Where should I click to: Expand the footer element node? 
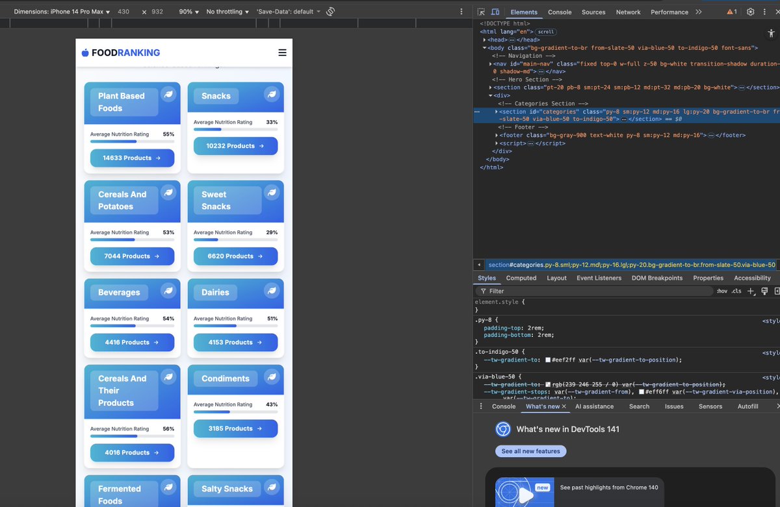coord(498,135)
